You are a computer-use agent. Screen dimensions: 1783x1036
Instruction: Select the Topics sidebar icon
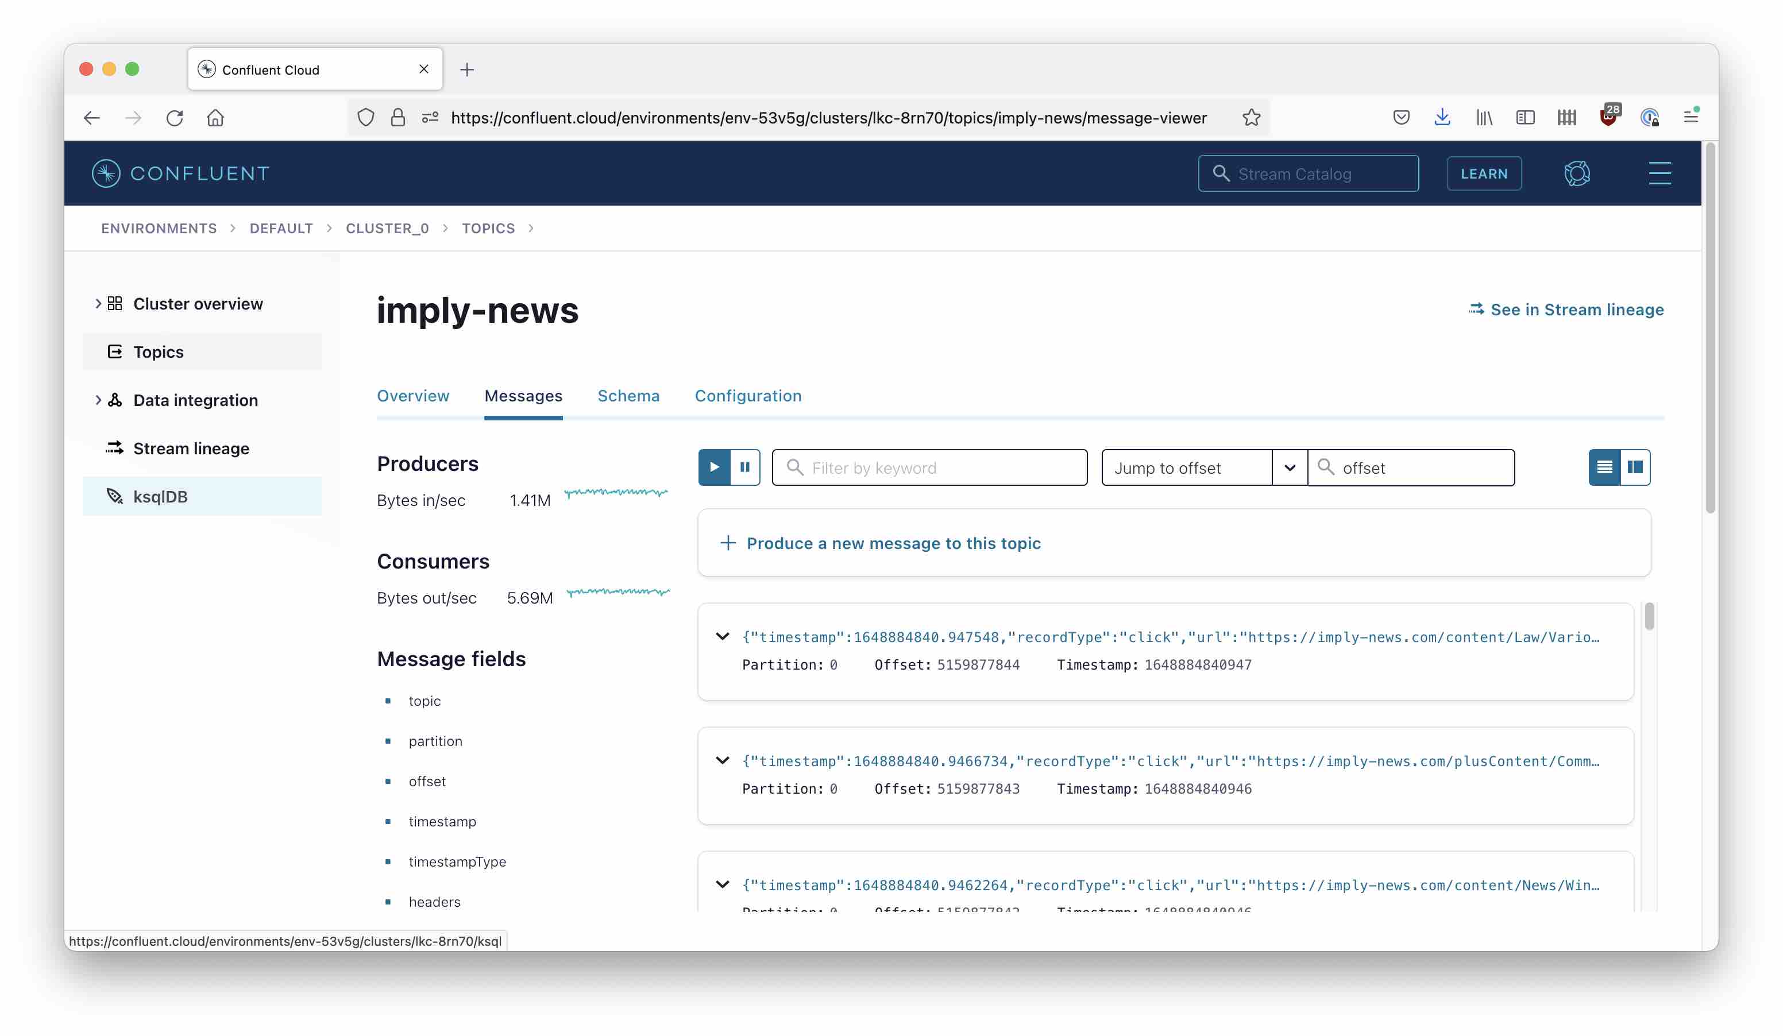point(115,351)
